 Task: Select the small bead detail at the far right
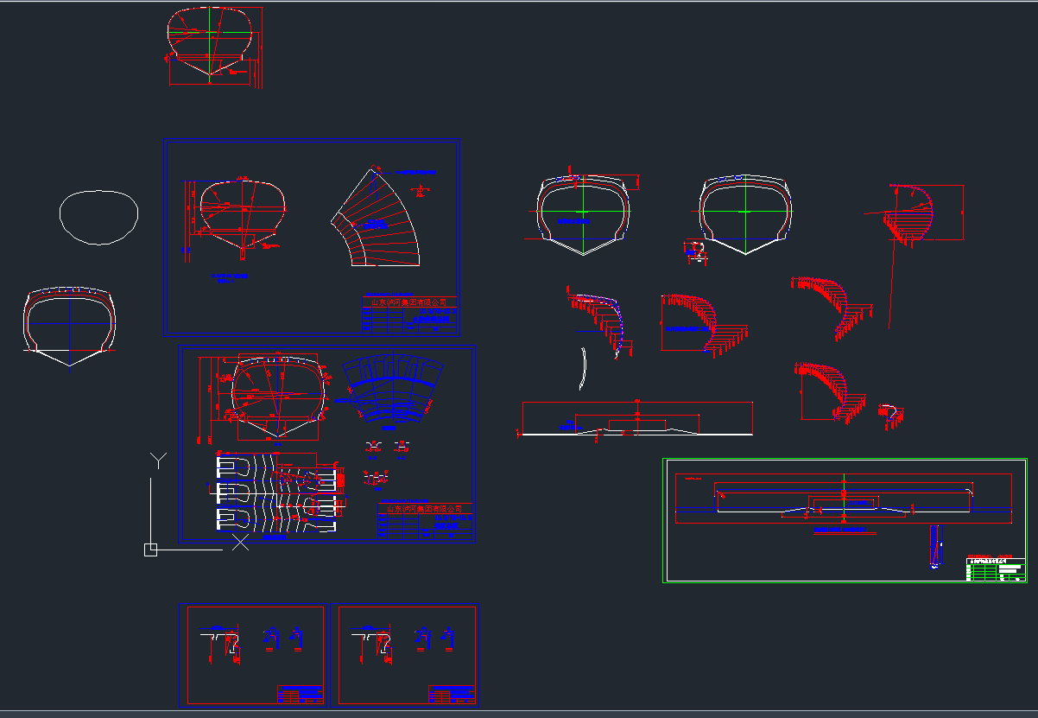click(x=892, y=416)
